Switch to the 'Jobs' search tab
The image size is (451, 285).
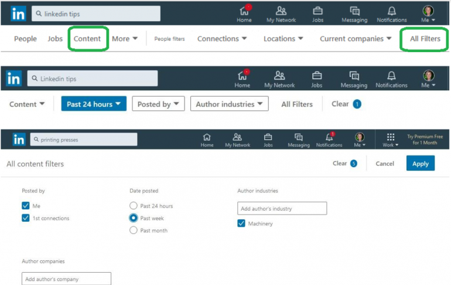pos(55,39)
